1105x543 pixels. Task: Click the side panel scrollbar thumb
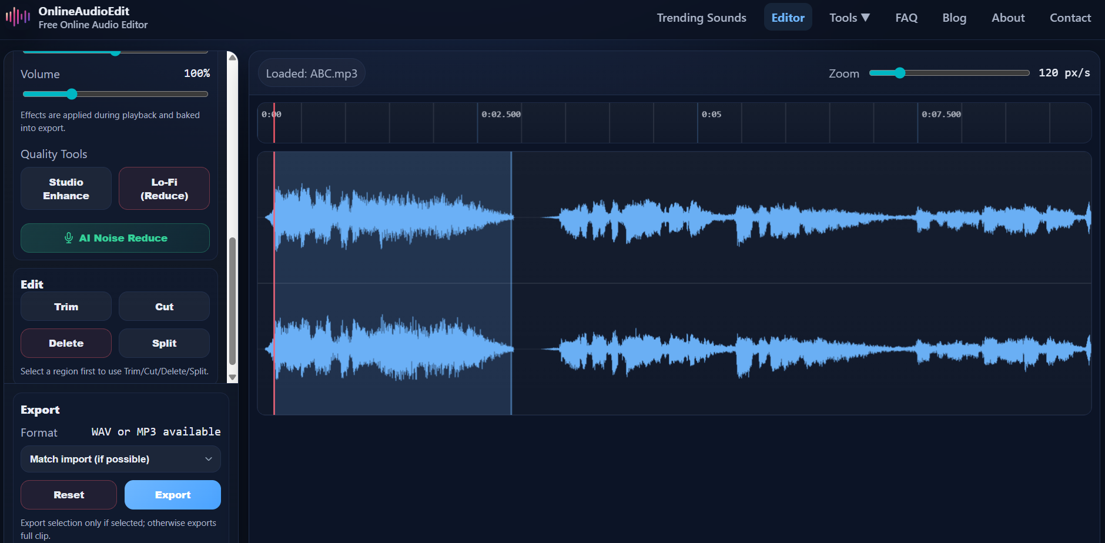pyautogui.click(x=232, y=301)
